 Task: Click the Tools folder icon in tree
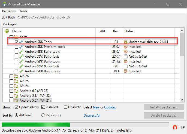(16, 37)
